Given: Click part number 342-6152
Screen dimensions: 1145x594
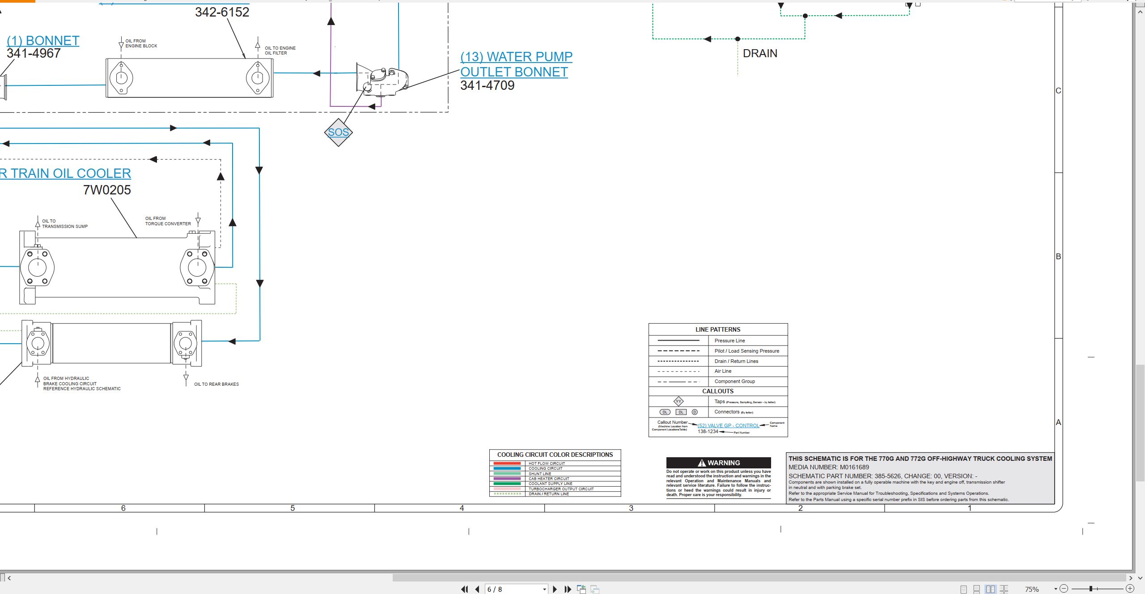Looking at the screenshot, I should [x=222, y=12].
